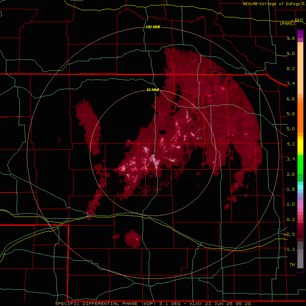Image resolution: width=306 pixels, height=306 pixels.
Task: Click the 8.2 scale value
Action: (x=291, y=68)
